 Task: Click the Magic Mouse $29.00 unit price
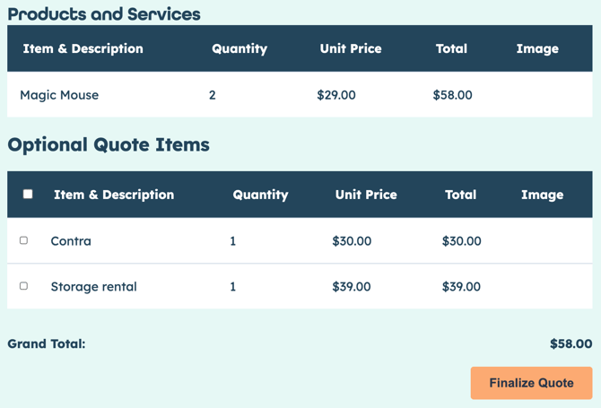pyautogui.click(x=336, y=95)
